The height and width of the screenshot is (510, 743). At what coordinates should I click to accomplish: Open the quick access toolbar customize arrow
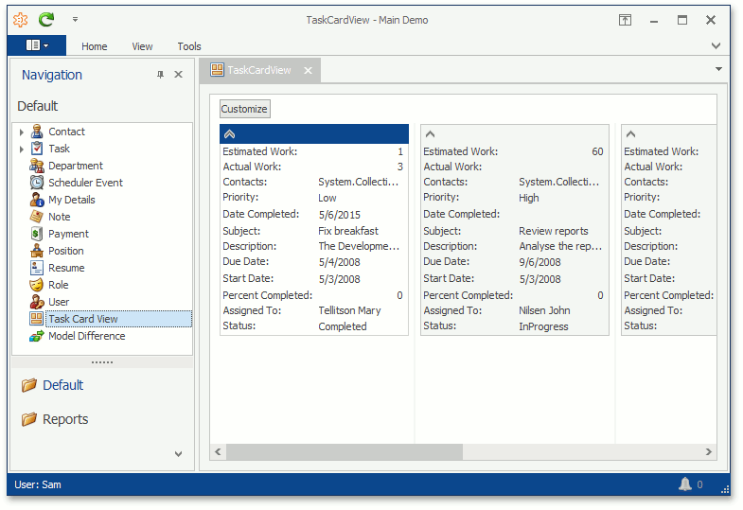coord(75,20)
